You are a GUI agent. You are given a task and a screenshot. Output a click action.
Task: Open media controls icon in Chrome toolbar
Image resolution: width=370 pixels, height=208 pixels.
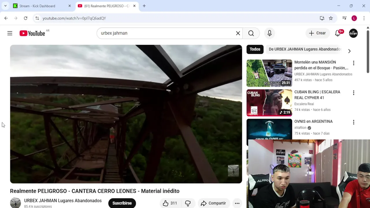pyautogui.click(x=344, y=18)
